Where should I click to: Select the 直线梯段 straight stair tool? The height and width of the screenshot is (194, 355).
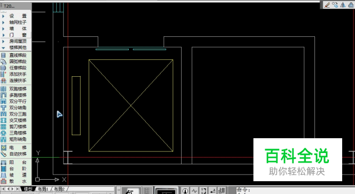click(x=14, y=55)
